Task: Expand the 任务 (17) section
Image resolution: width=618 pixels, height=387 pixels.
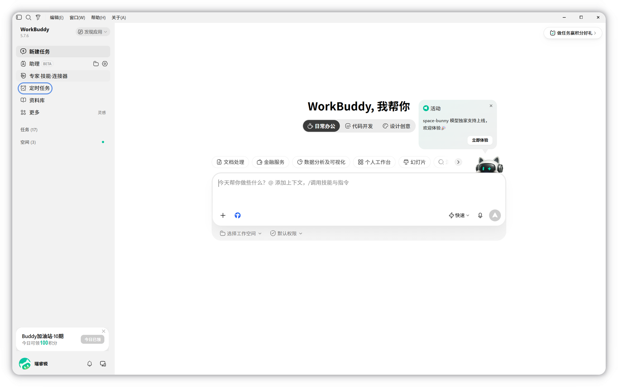Action: (29, 130)
